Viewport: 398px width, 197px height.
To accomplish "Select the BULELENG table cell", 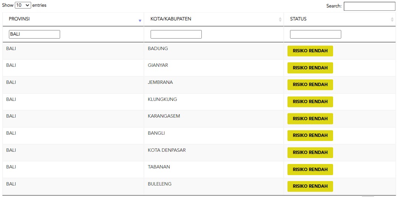I will 214,186.
